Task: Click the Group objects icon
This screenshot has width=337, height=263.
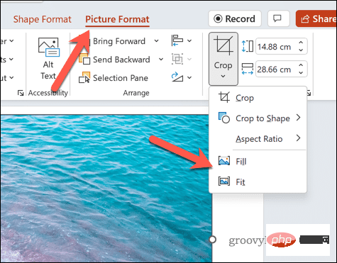Action: 177,59
